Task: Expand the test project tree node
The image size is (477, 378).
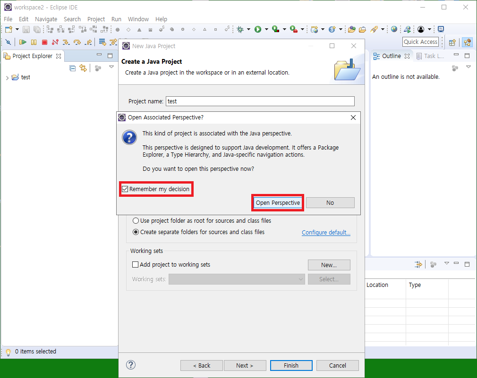Action: click(7, 78)
